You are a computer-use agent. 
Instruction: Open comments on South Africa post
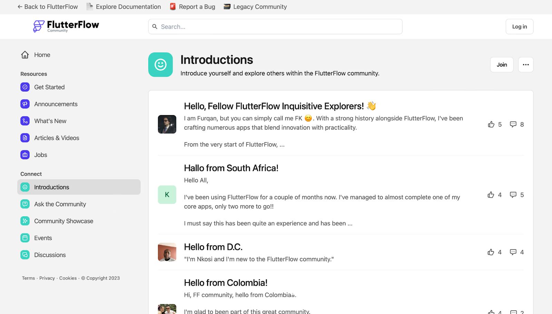pos(513,195)
